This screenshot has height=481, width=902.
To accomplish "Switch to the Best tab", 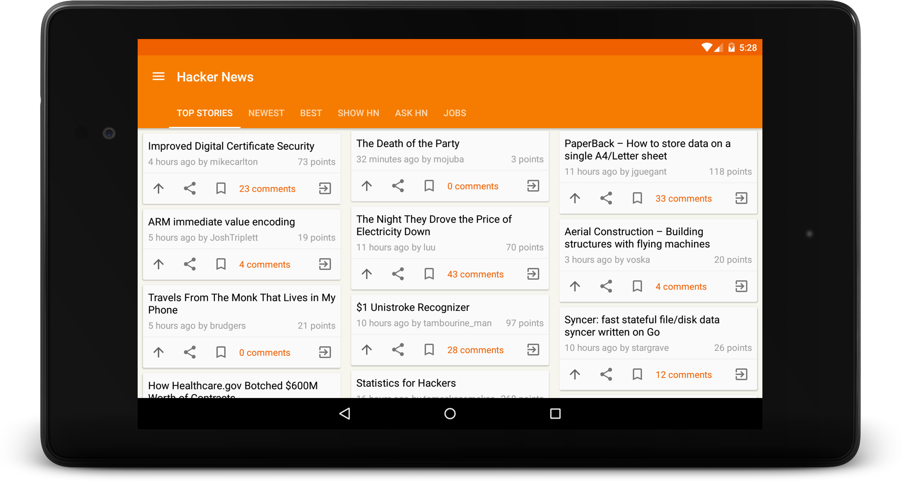I will [311, 113].
